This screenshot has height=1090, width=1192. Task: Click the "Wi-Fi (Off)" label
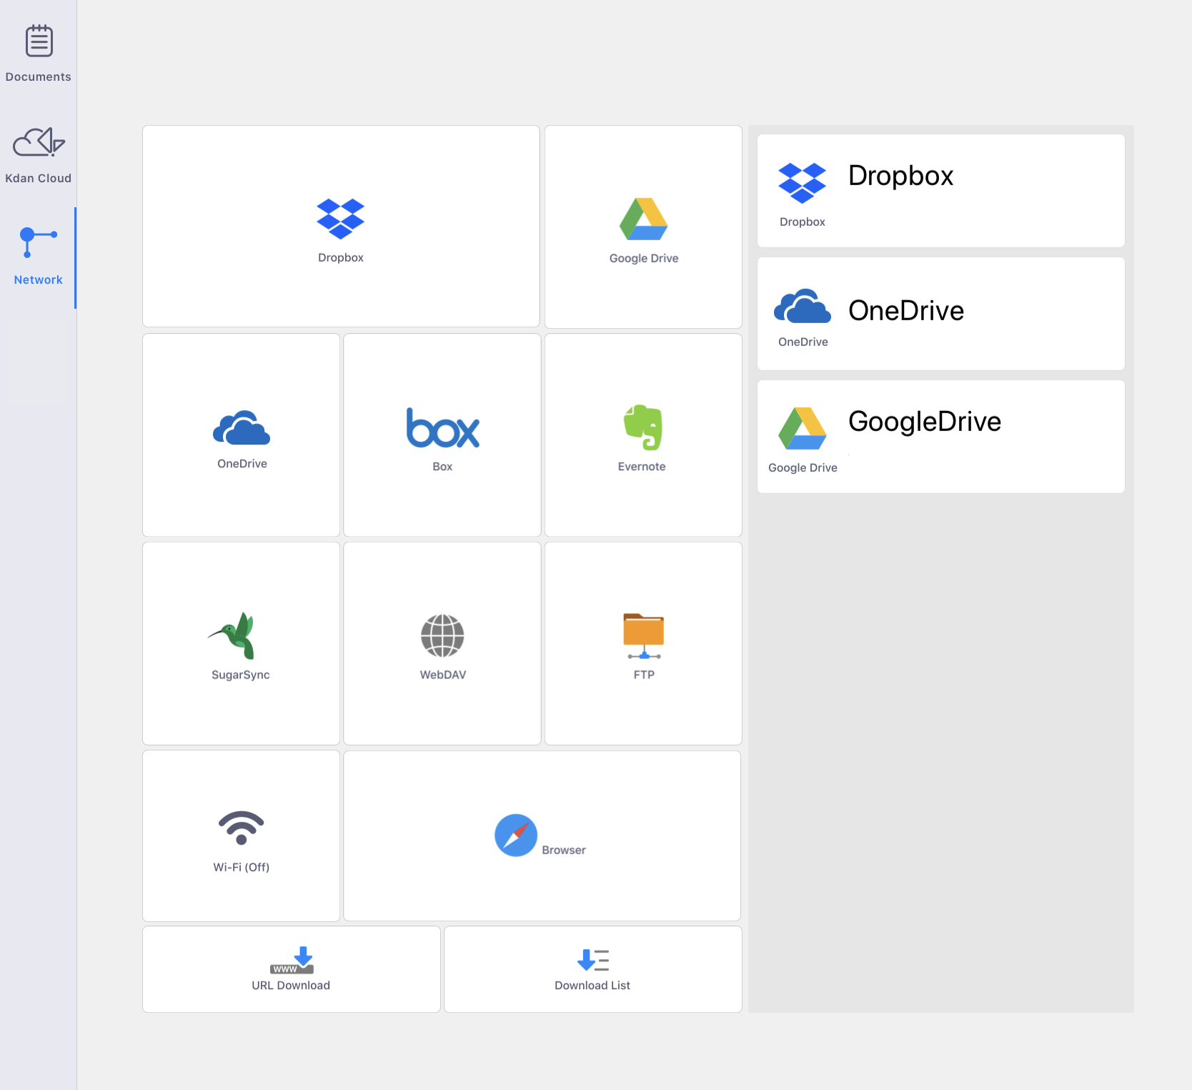pyautogui.click(x=242, y=867)
